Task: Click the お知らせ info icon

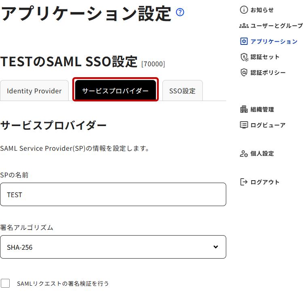Action: click(x=244, y=10)
